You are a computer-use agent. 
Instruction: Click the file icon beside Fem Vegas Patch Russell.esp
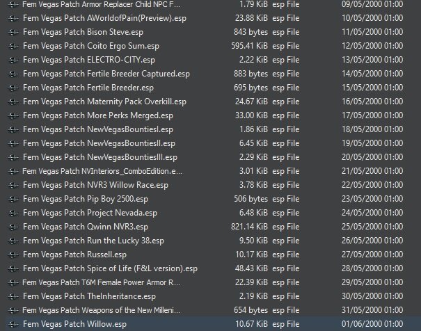(13, 255)
